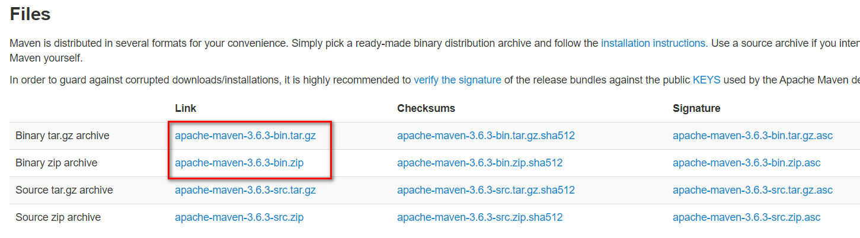Download apache-maven-3.6.3-bin.tar.gz binary archive

[x=245, y=136]
